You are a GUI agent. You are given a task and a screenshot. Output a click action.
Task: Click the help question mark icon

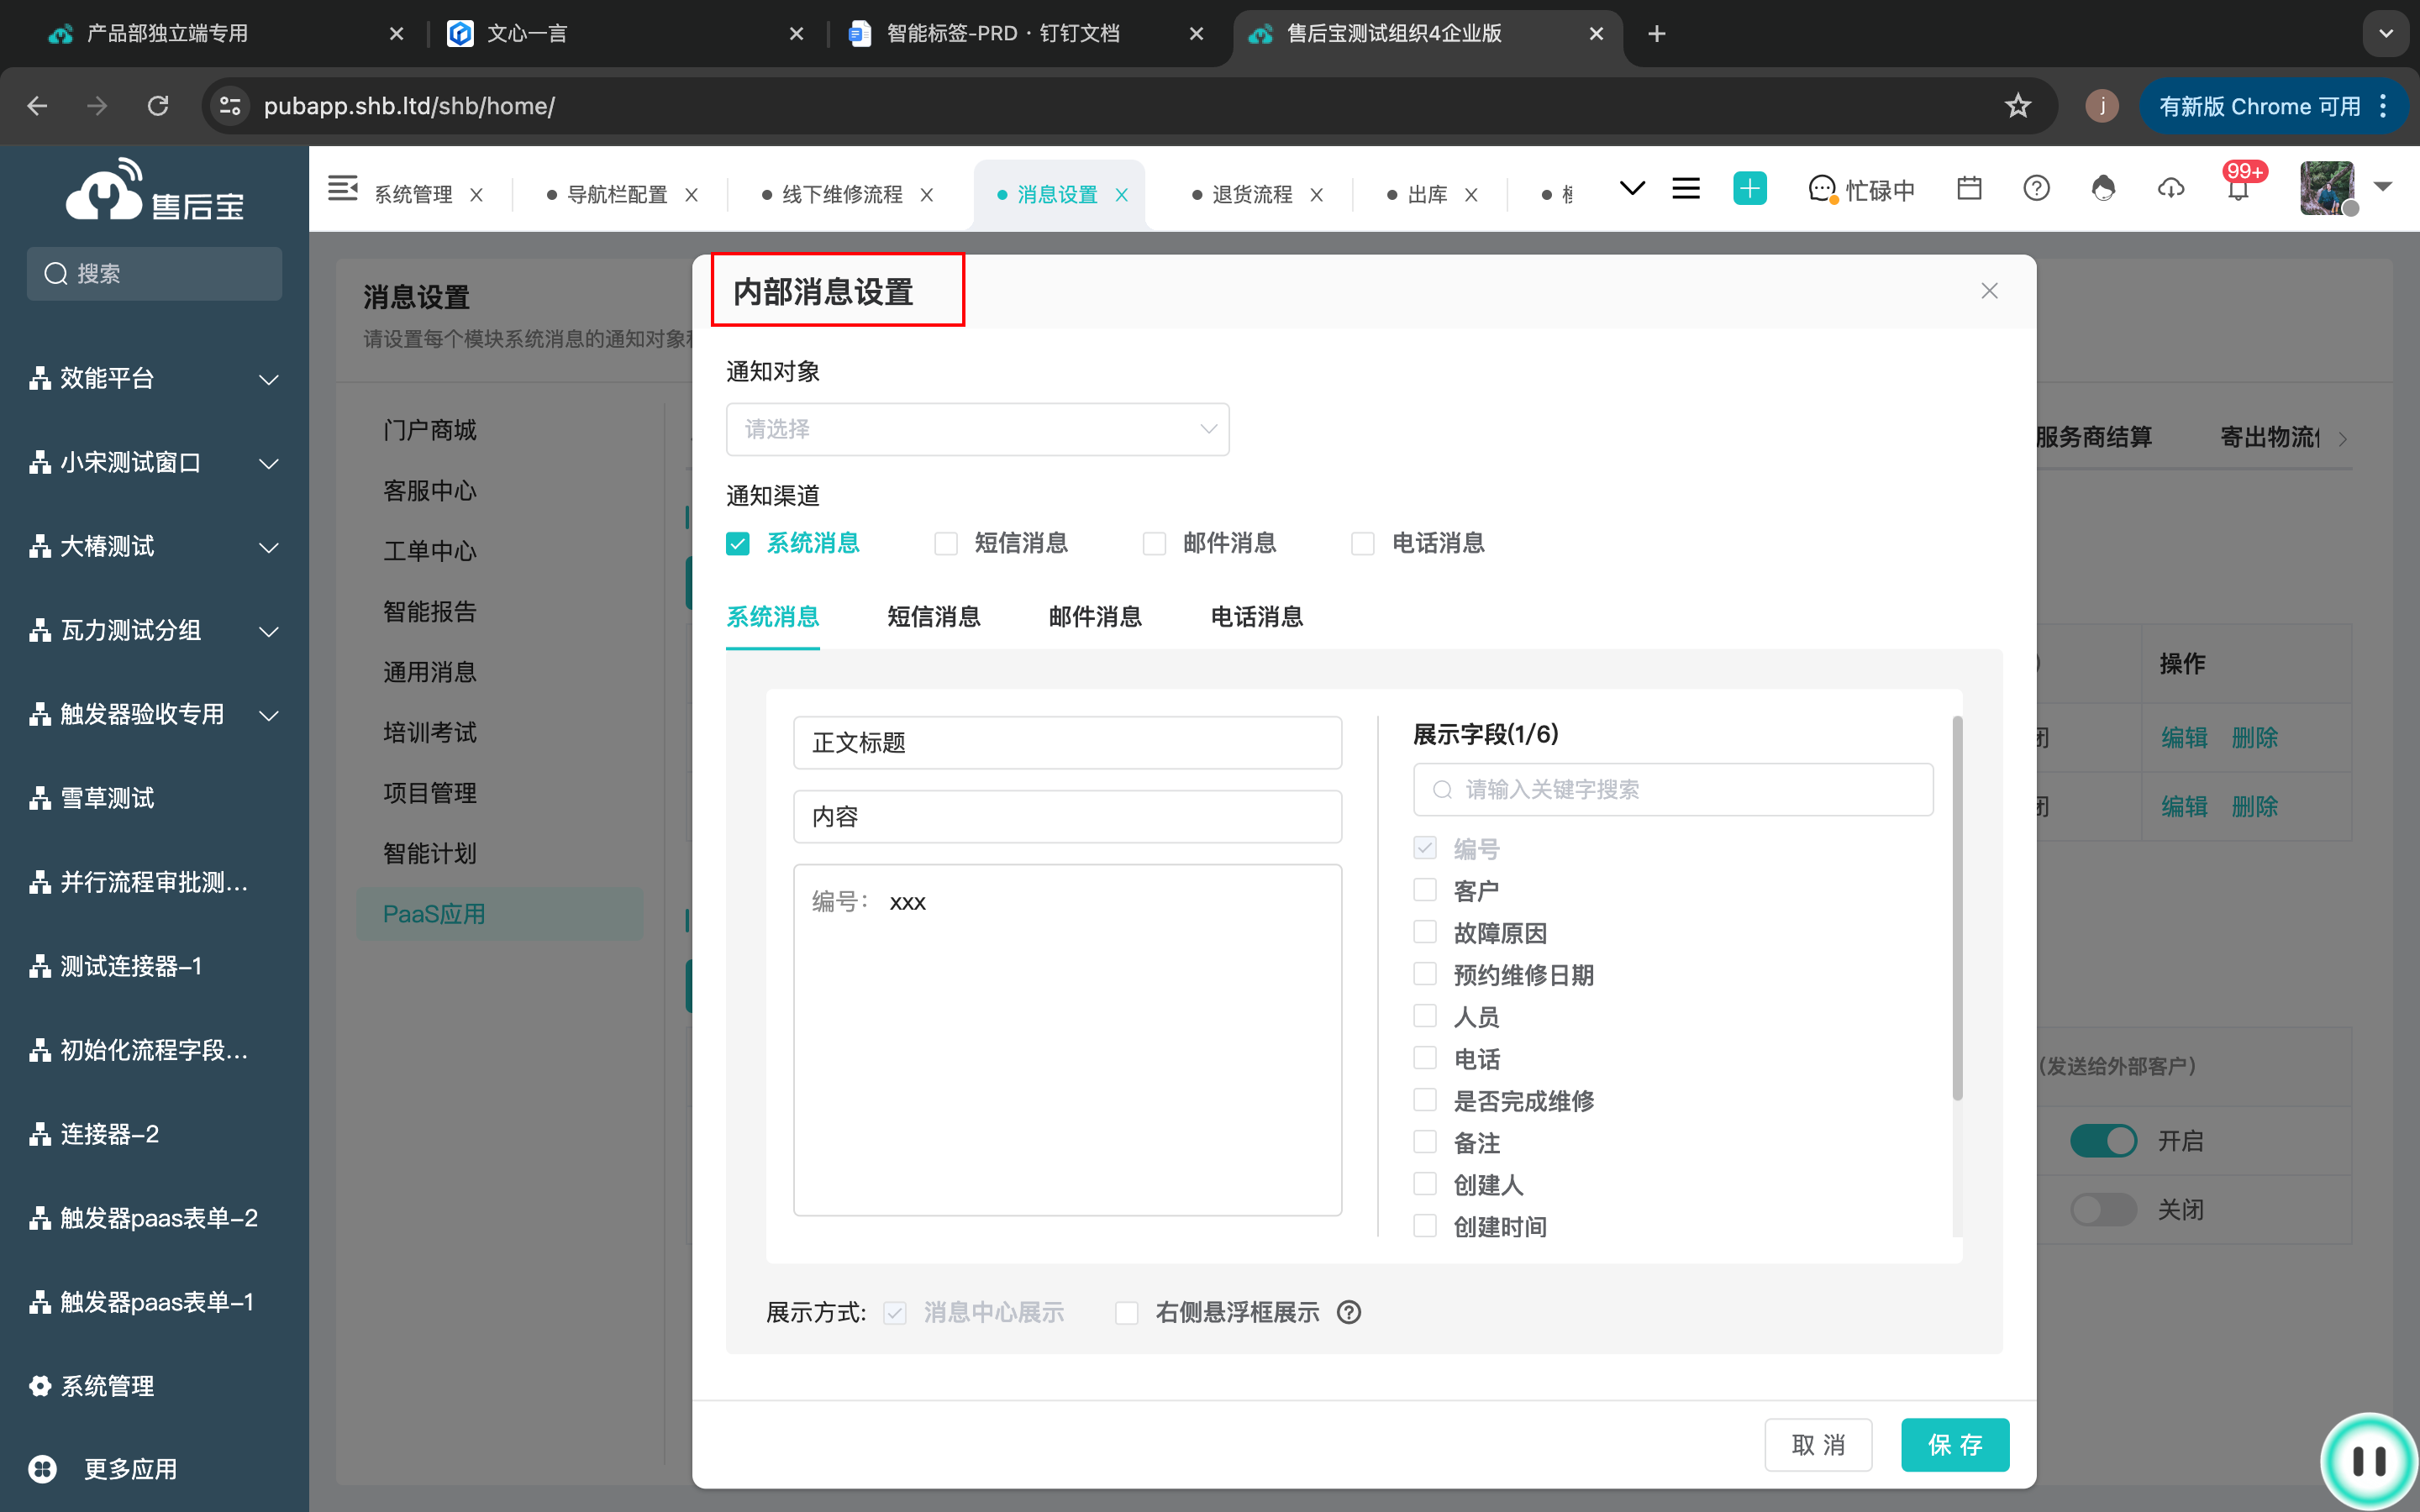point(2036,188)
